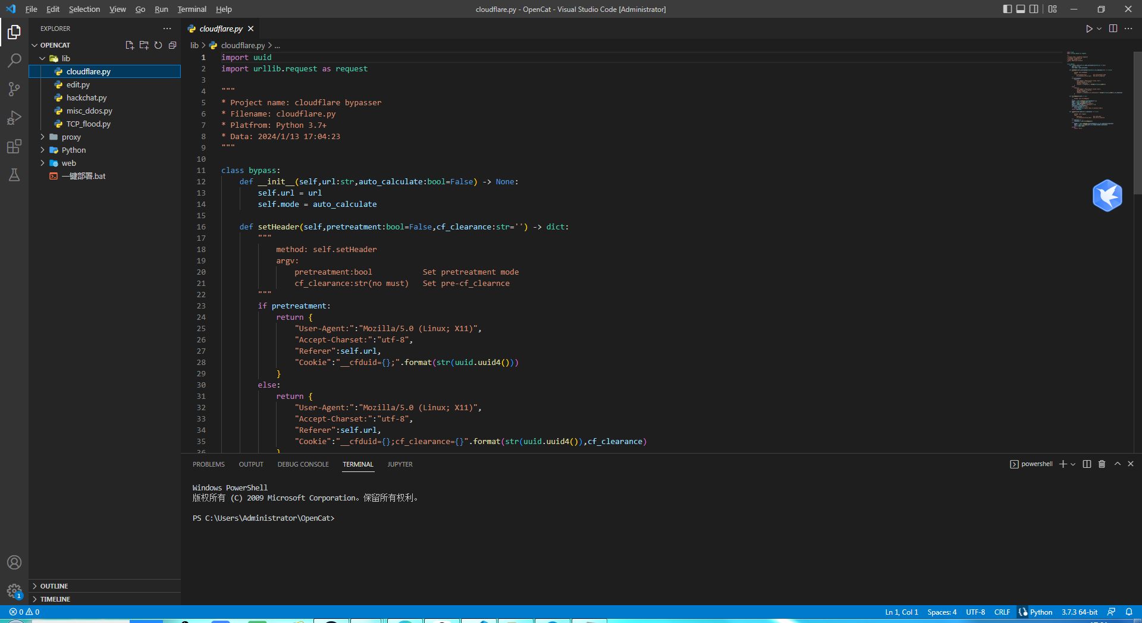Split the terminal panel
The image size is (1142, 623).
pos(1087,464)
